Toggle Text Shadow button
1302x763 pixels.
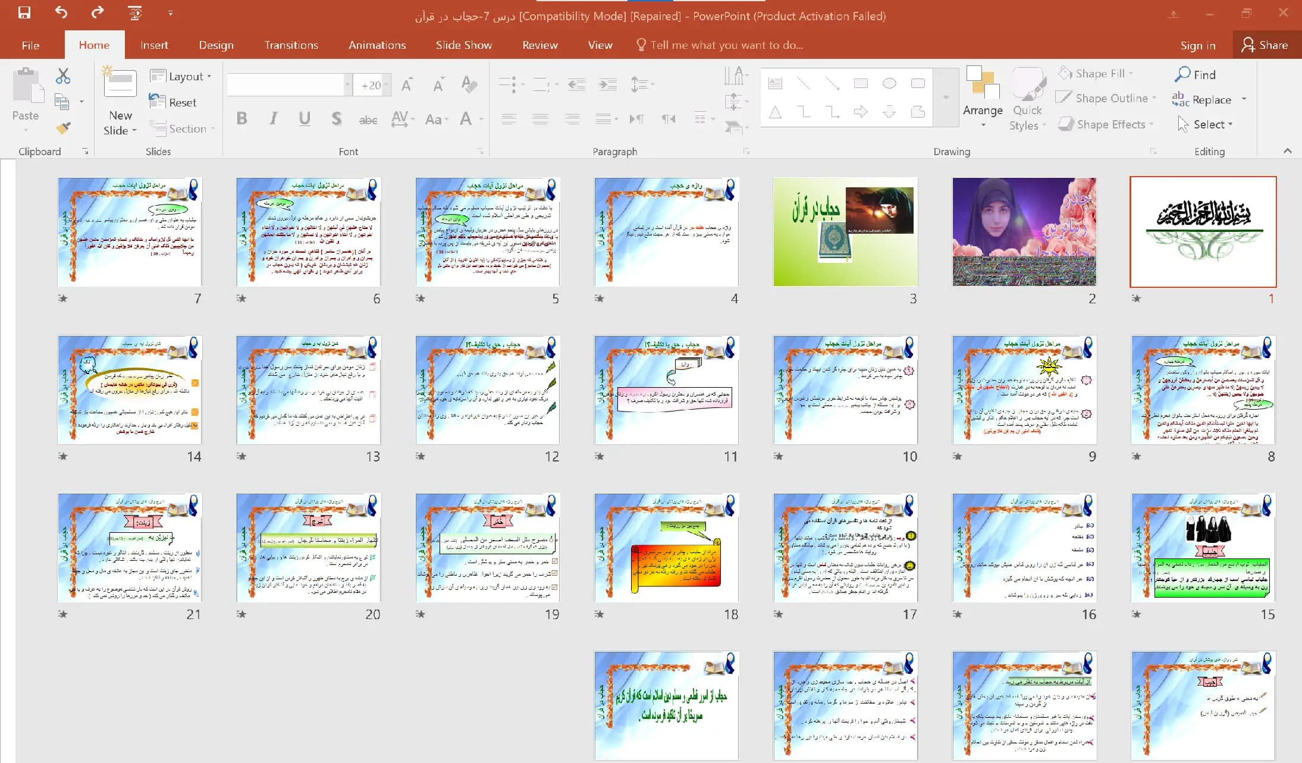coord(337,118)
